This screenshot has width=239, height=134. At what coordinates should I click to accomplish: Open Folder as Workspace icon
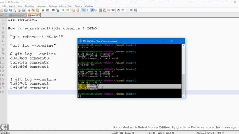[109, 10]
